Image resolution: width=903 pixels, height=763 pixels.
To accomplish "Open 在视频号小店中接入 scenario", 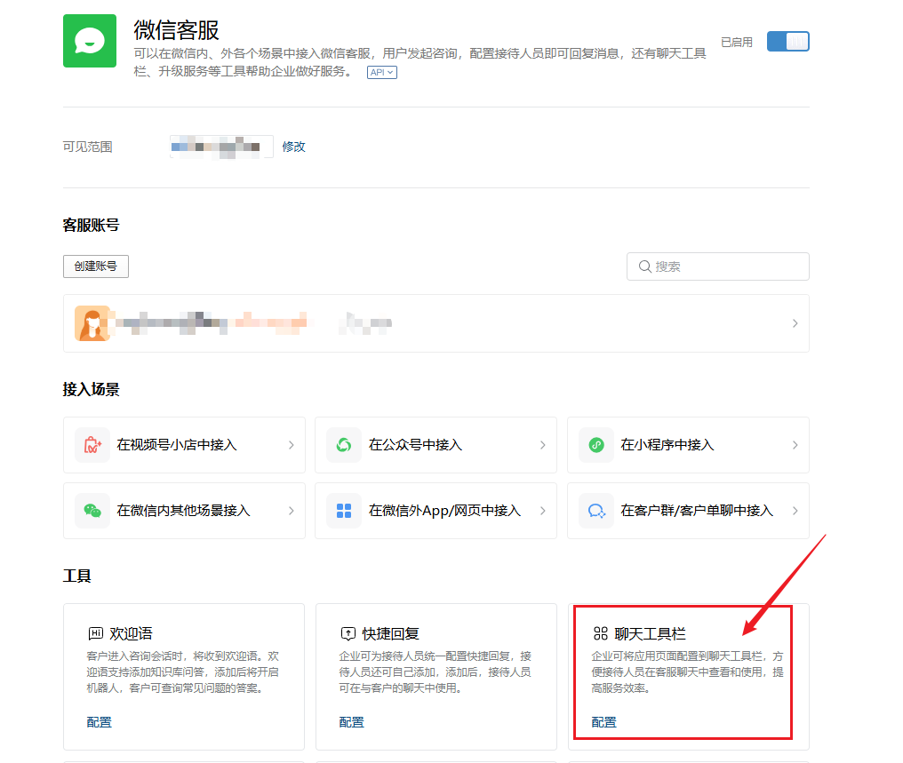I will coord(184,445).
